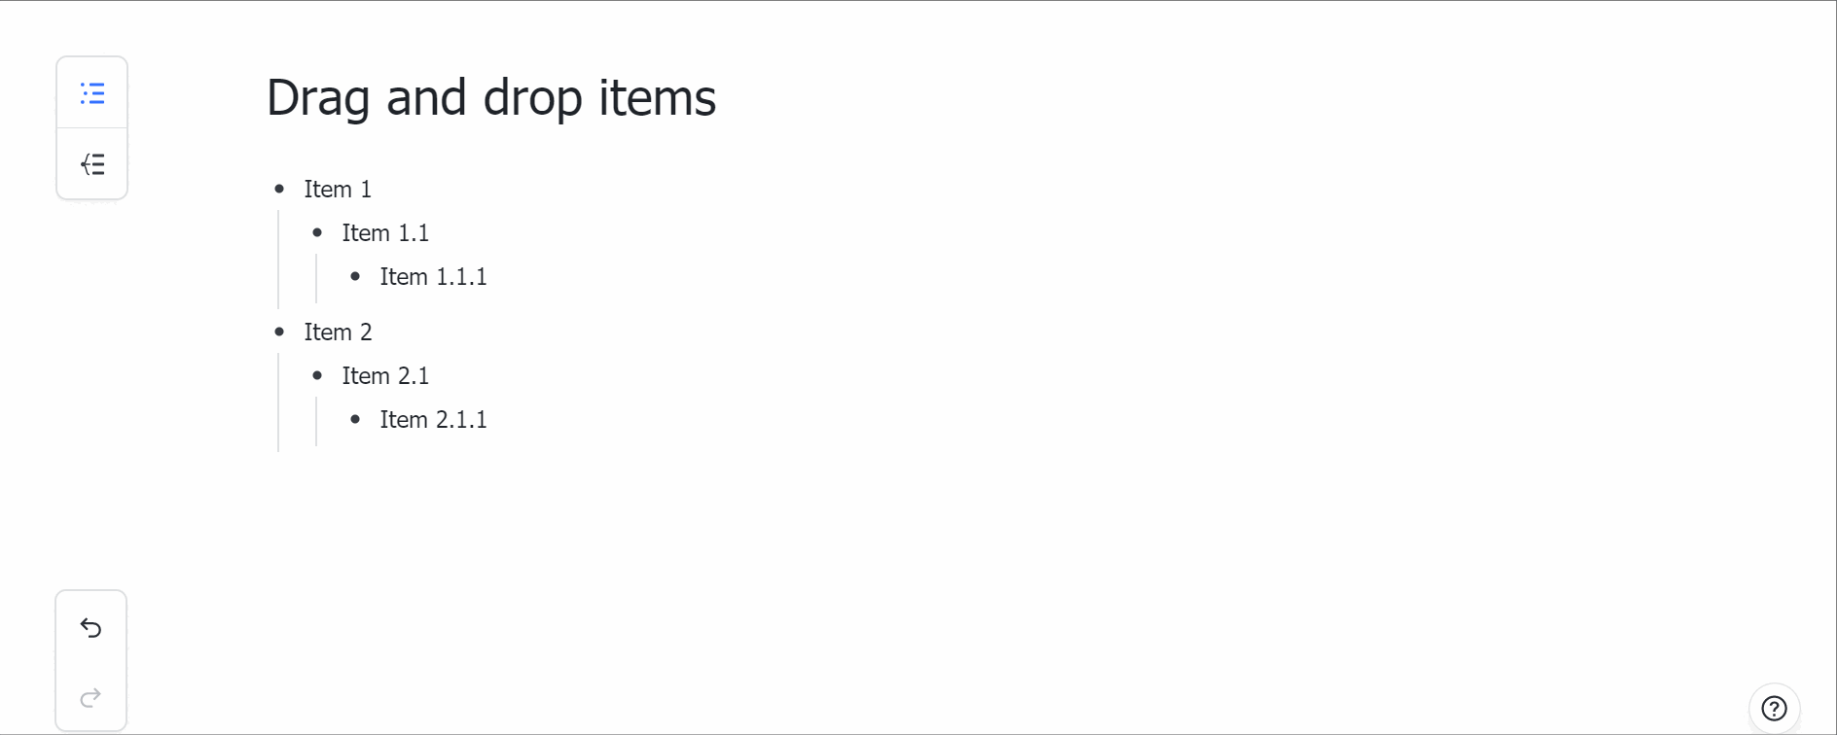Click the vertical guide line below Item 2.1's bullet

[316, 421]
